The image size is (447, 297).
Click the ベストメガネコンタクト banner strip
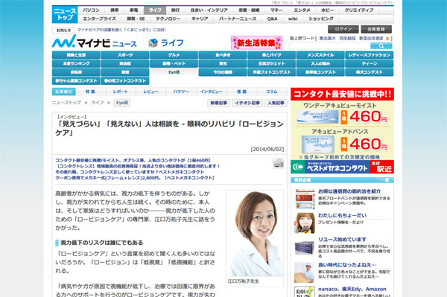coord(342,167)
